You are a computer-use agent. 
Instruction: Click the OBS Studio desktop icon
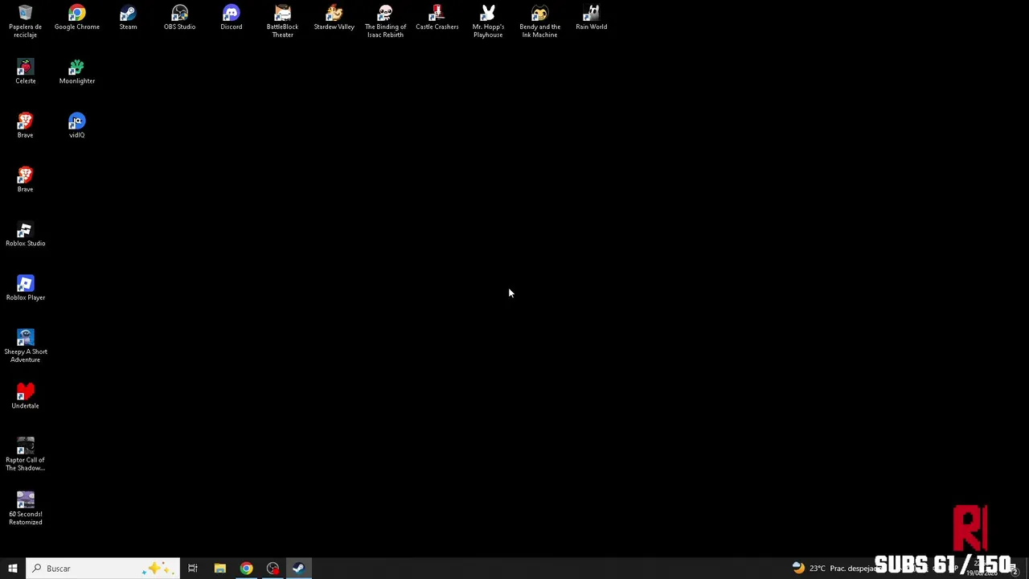(179, 18)
